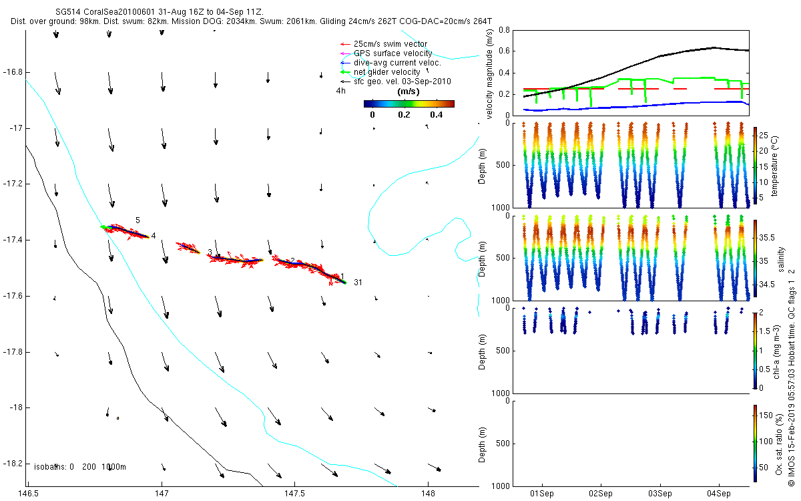The height and width of the screenshot is (501, 801).
Task: Click the '1.5' chl-a colorbar tick
Action: click(765, 331)
